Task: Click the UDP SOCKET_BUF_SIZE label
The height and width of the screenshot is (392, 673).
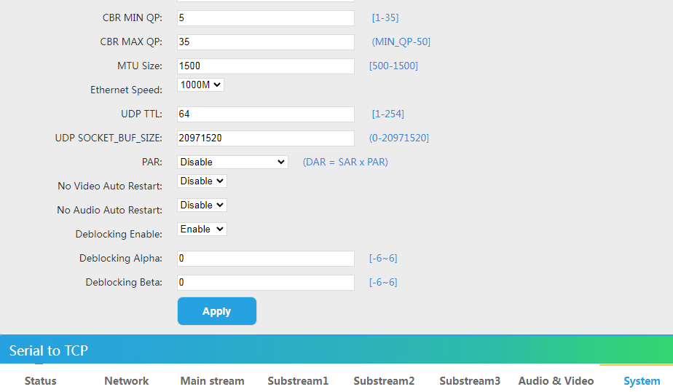Action: pyautogui.click(x=109, y=138)
